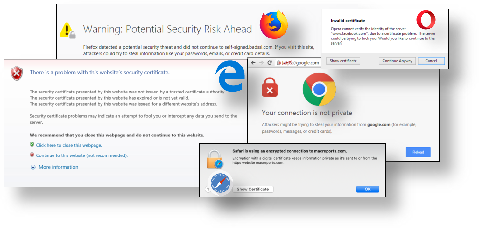Click the Cancel button in Opera dialog

[431, 61]
